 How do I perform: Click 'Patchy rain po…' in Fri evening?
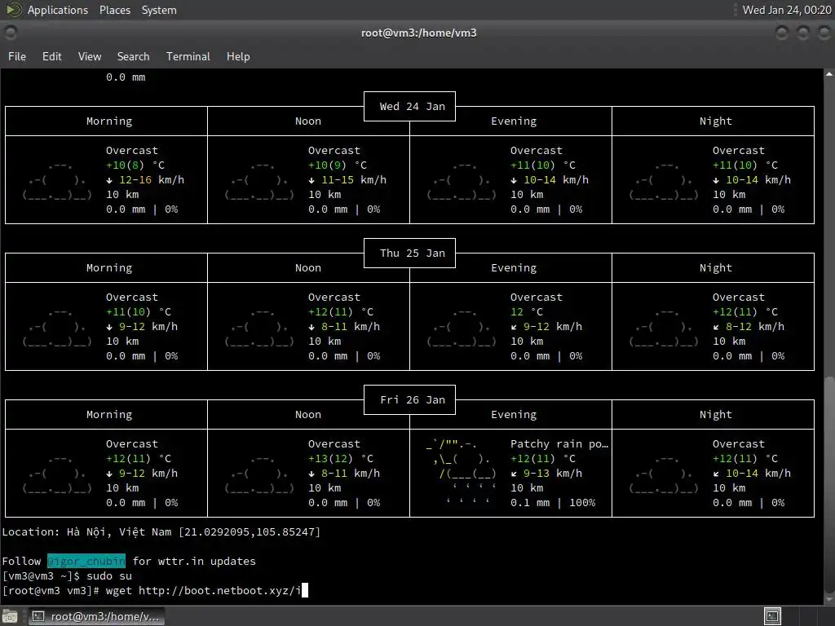(559, 444)
